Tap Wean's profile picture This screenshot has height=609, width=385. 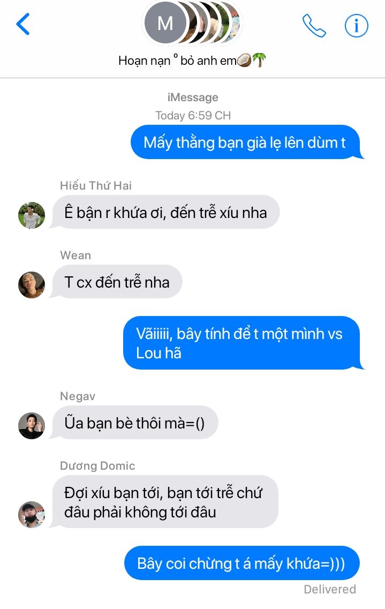point(32,285)
